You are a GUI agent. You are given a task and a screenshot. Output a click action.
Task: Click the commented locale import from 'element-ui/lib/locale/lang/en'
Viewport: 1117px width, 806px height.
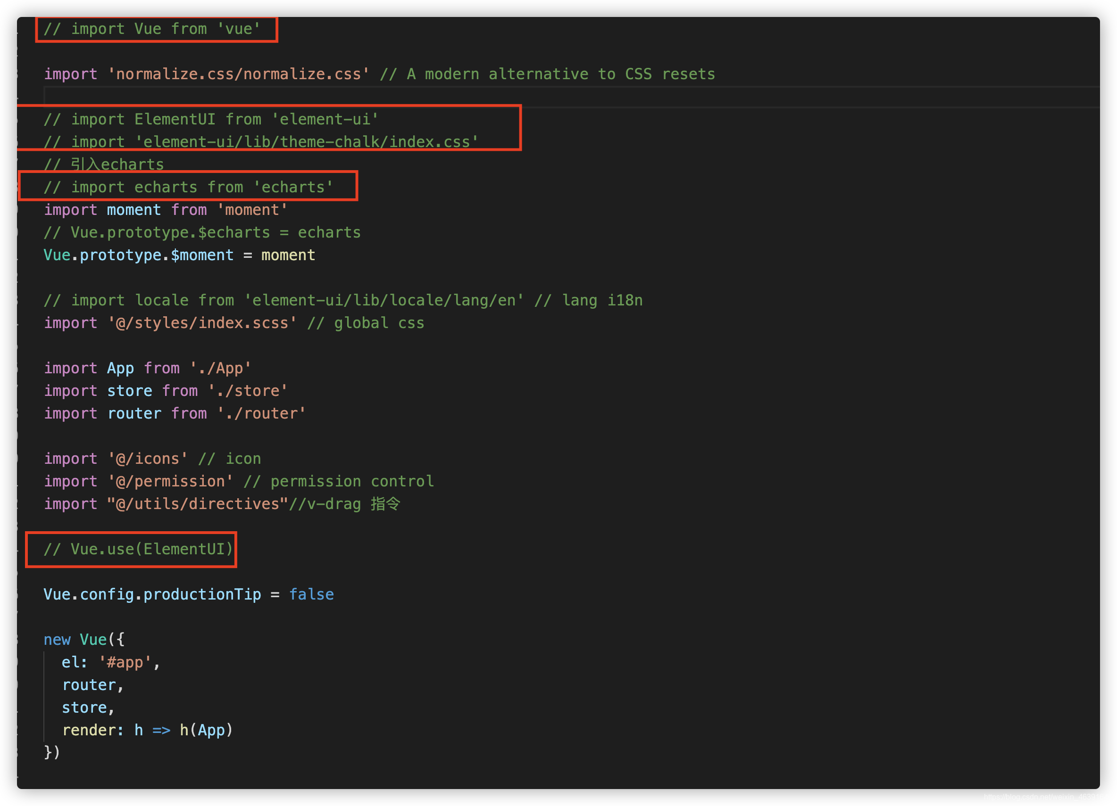pos(283,301)
